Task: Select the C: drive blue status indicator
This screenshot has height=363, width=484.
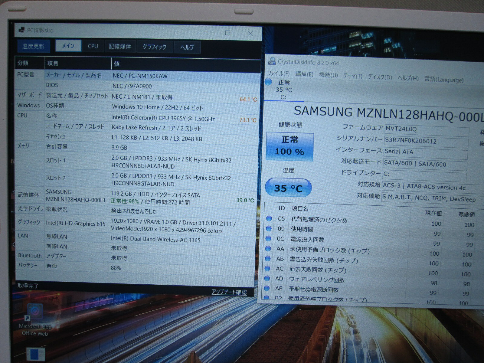Action: pos(268,82)
